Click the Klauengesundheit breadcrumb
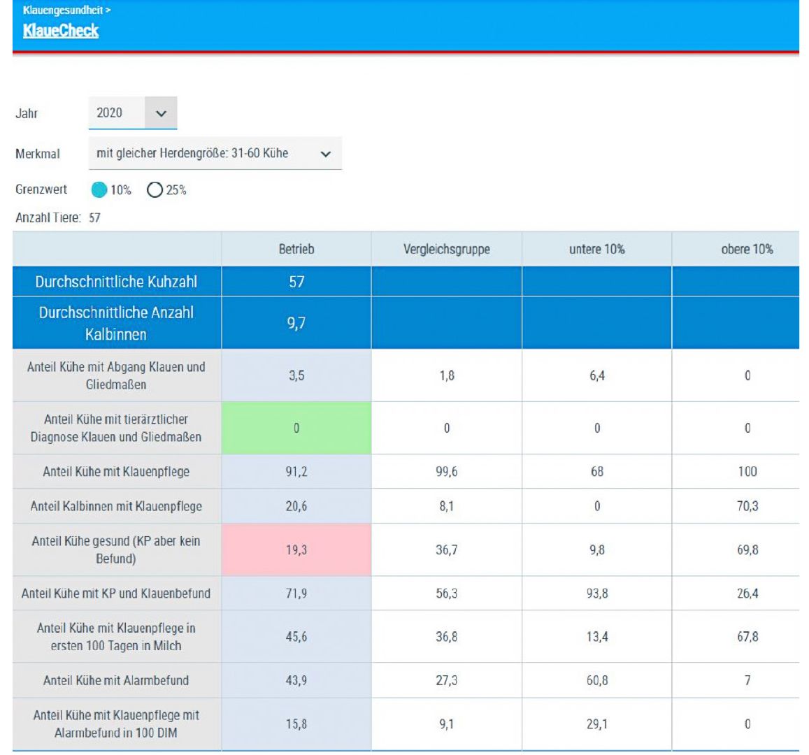 (64, 10)
